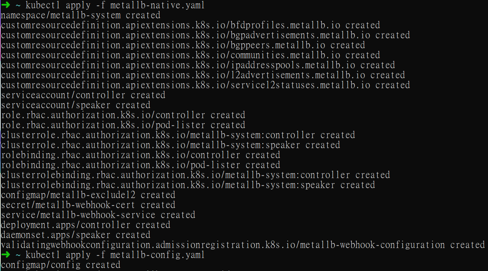Click the bgppeers.metallb.io output line
Image resolution: width=488 pixels, height=271 pixels.
[x=183, y=45]
